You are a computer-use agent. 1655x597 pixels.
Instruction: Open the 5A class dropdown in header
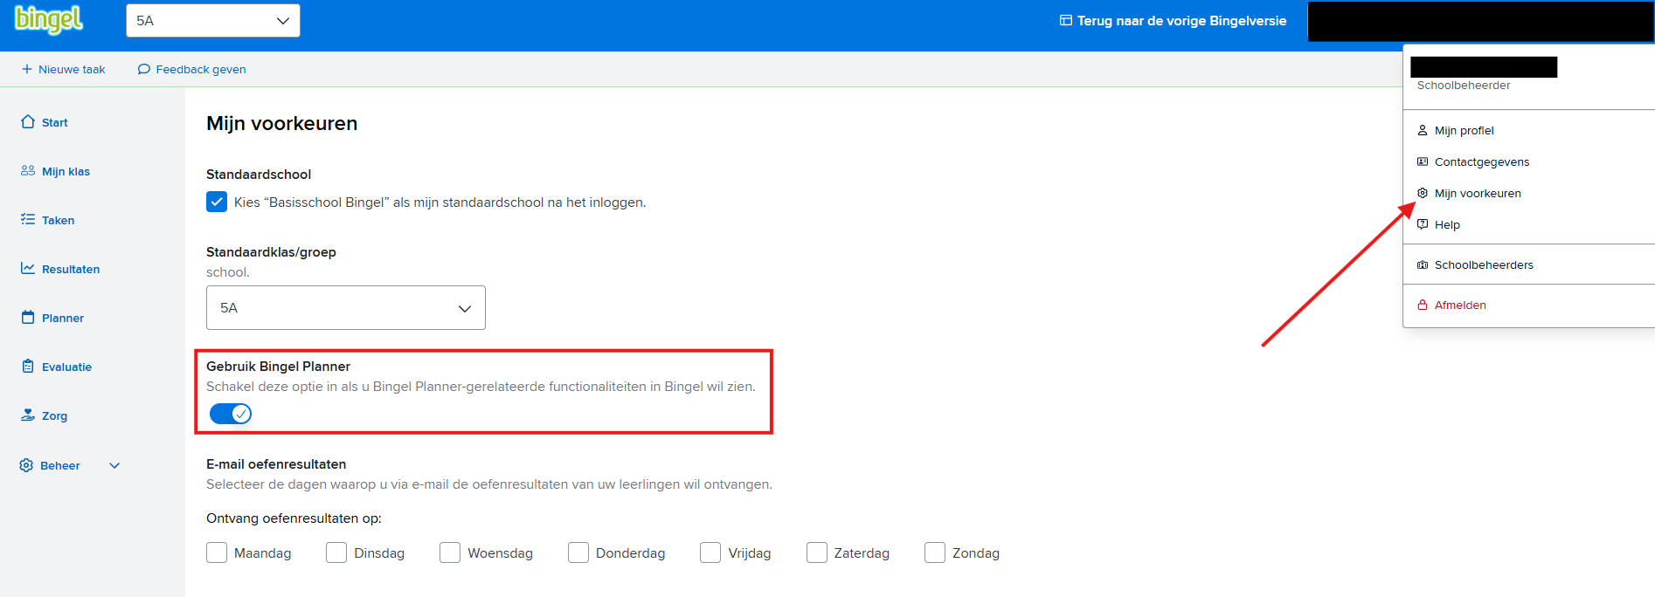(x=212, y=21)
